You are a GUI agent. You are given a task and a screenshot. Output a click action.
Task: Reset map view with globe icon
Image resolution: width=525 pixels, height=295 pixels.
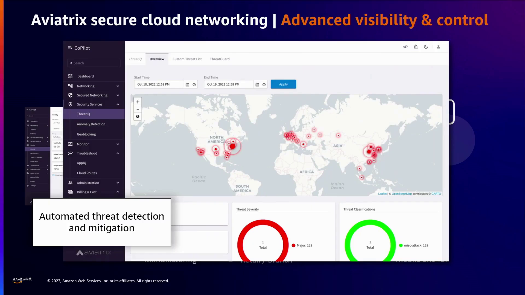(138, 117)
